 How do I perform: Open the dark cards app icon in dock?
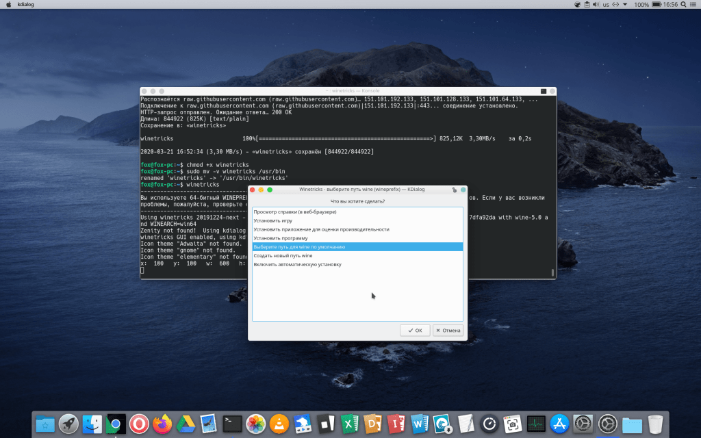click(x=326, y=424)
